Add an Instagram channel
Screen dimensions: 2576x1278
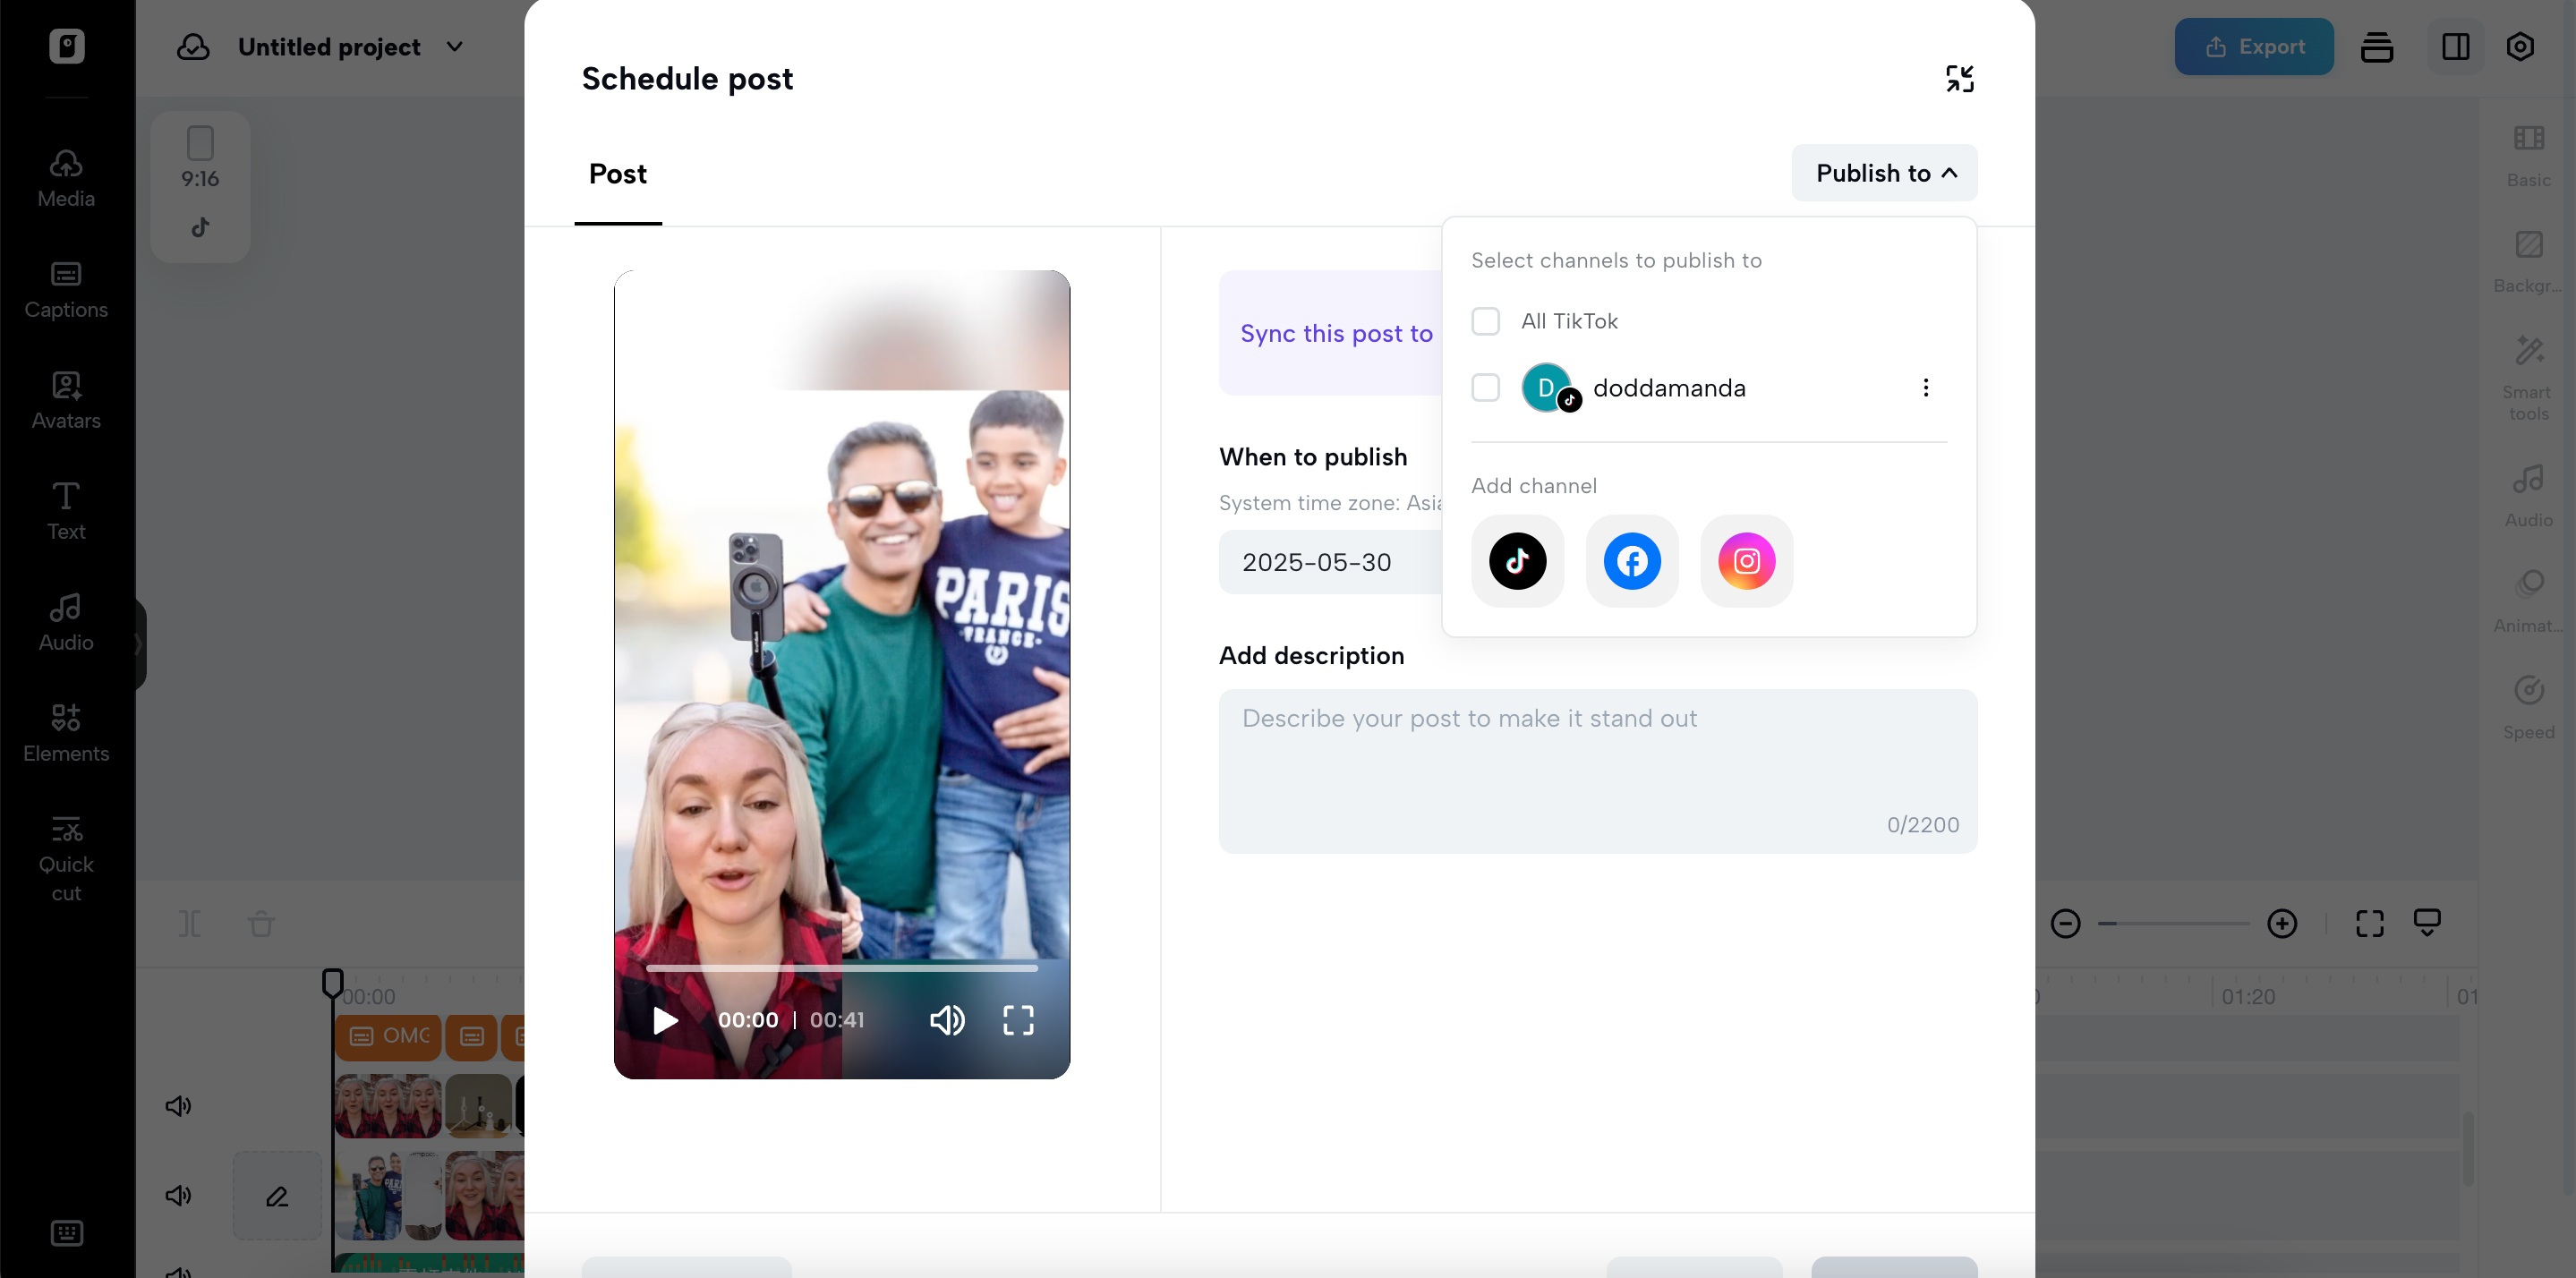click(x=1746, y=561)
